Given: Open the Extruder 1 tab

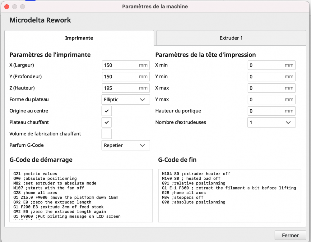Looking at the screenshot, I should click(231, 38).
